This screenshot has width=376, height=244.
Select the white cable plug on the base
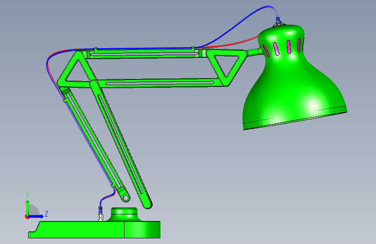(x=101, y=217)
